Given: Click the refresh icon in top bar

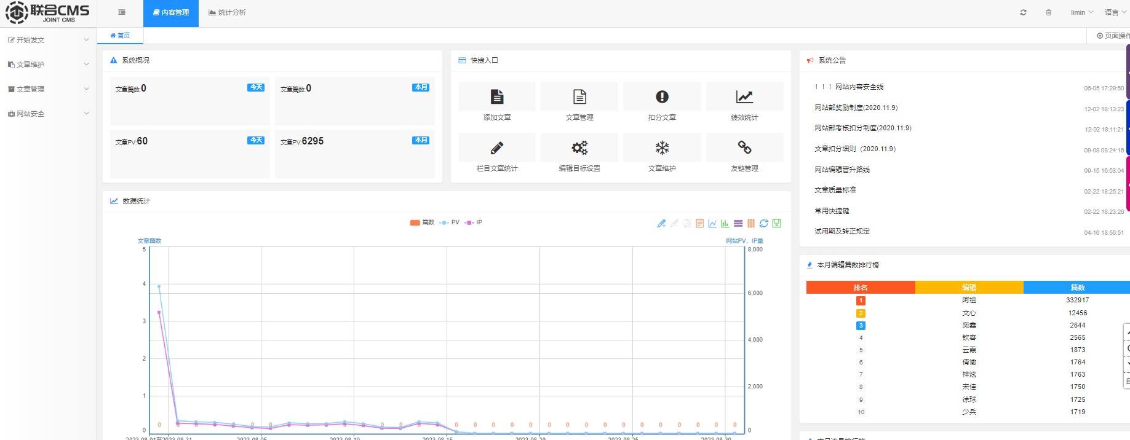Looking at the screenshot, I should click(1023, 12).
